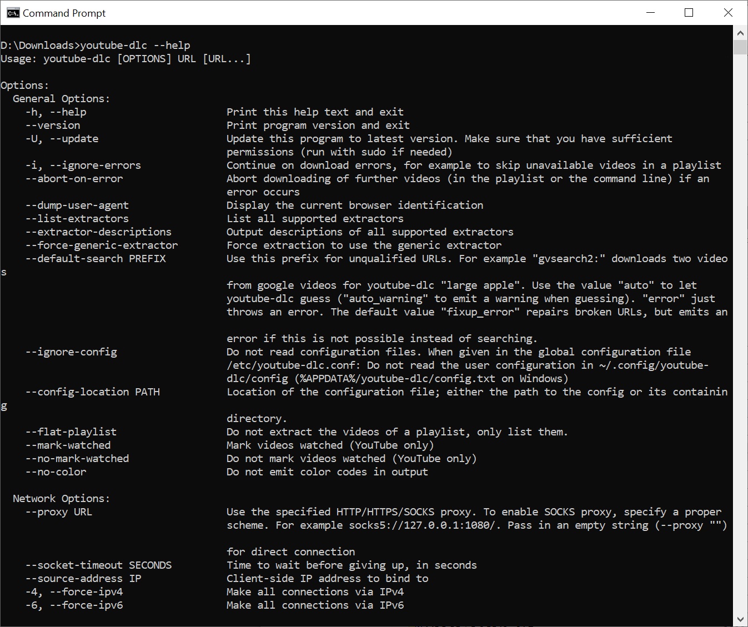Viewport: 748px width, 627px height.
Task: Click 'error if this is not possible' line
Action: (382, 339)
